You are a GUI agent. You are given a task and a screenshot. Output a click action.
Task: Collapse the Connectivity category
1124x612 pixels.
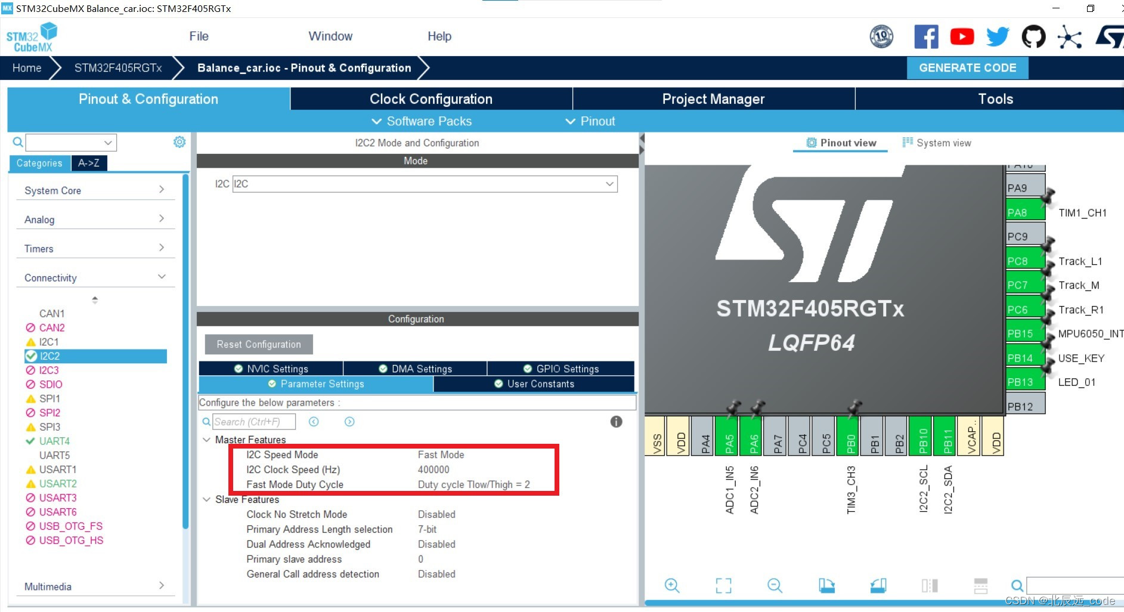click(95, 278)
